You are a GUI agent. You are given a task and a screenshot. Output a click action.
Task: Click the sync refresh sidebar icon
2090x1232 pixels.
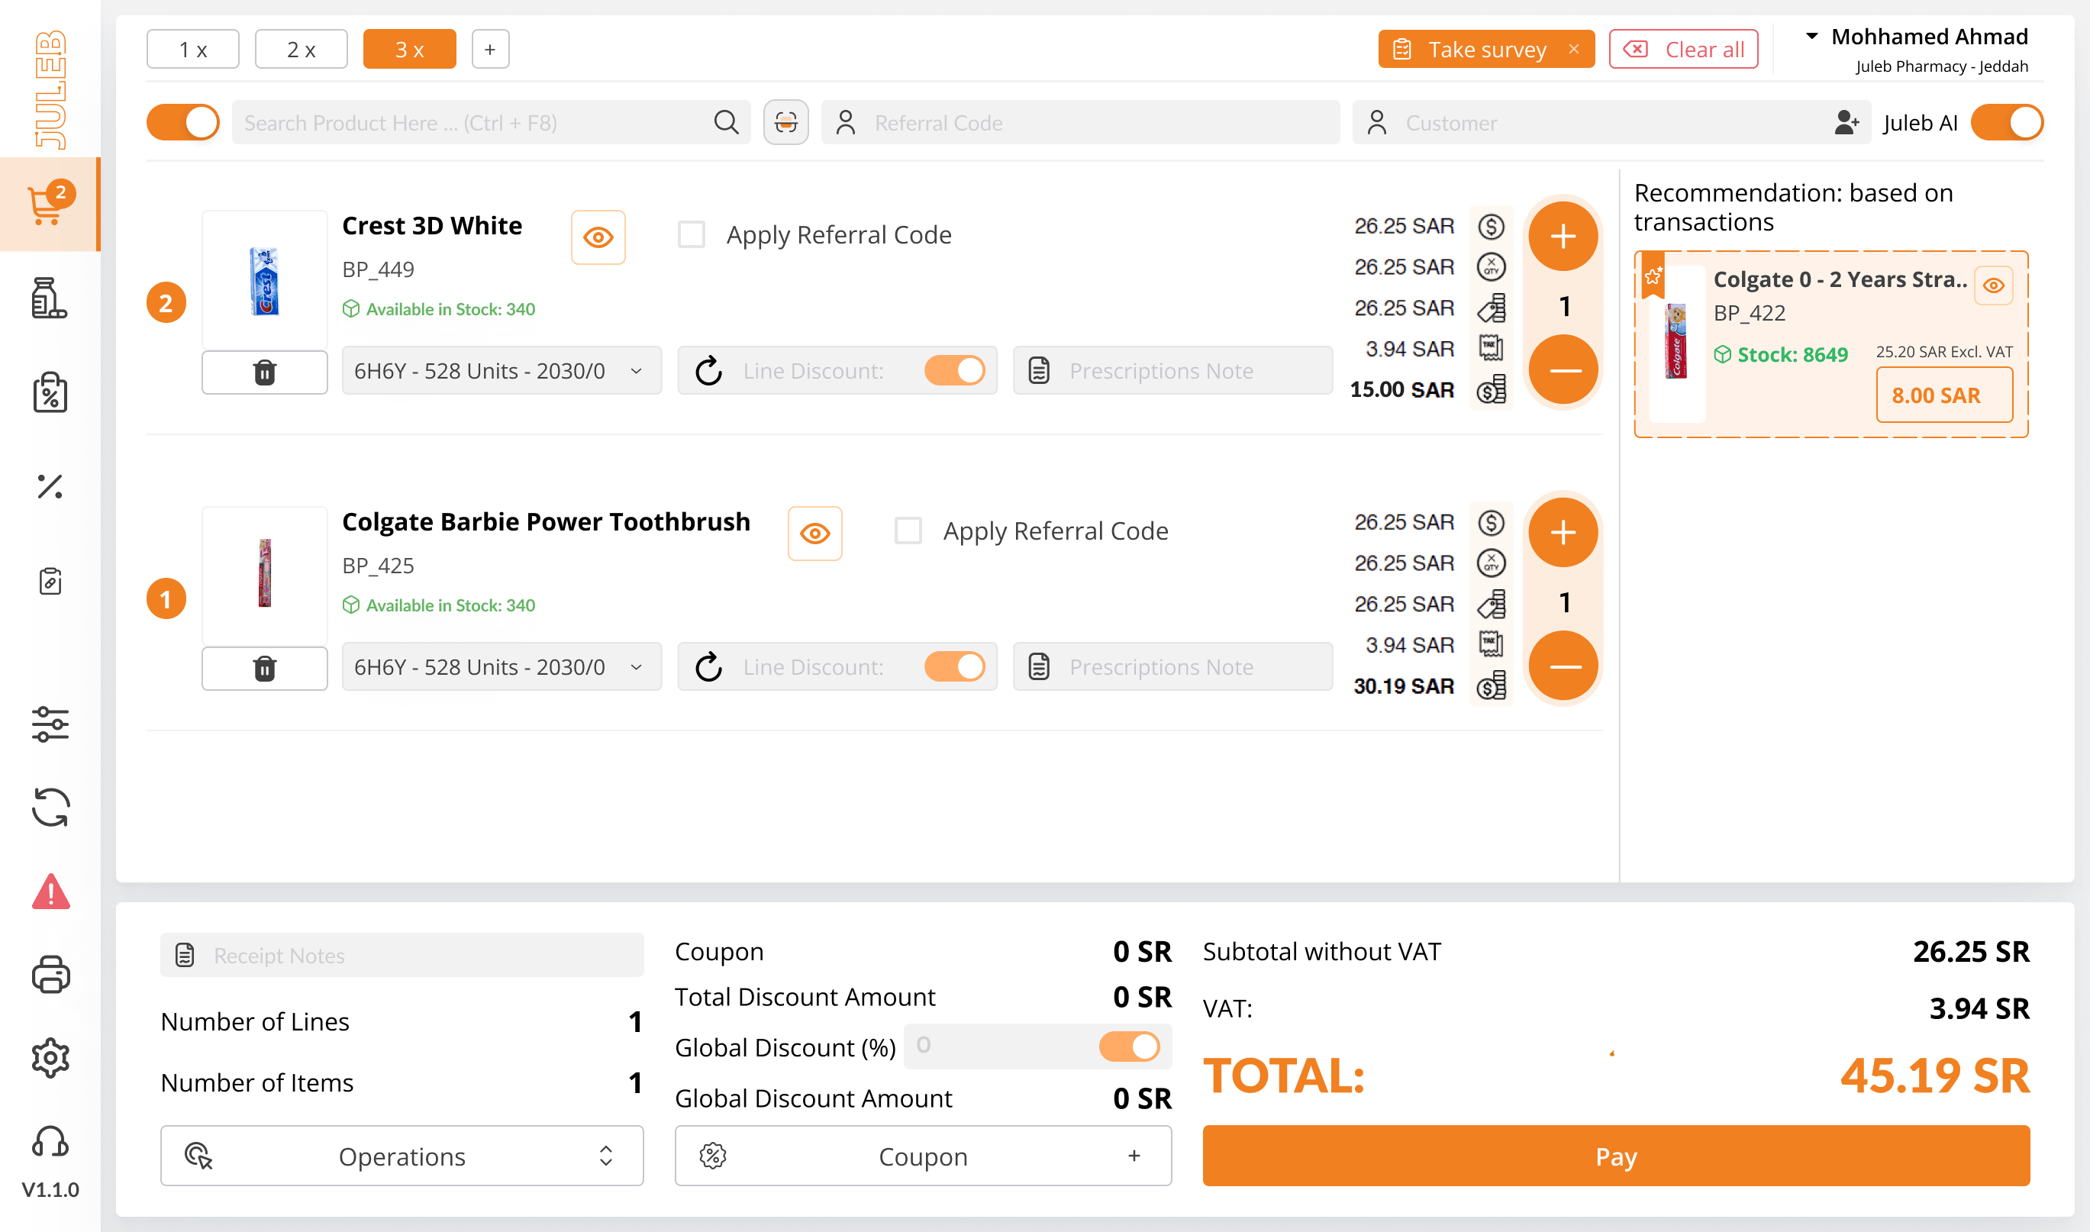point(50,807)
